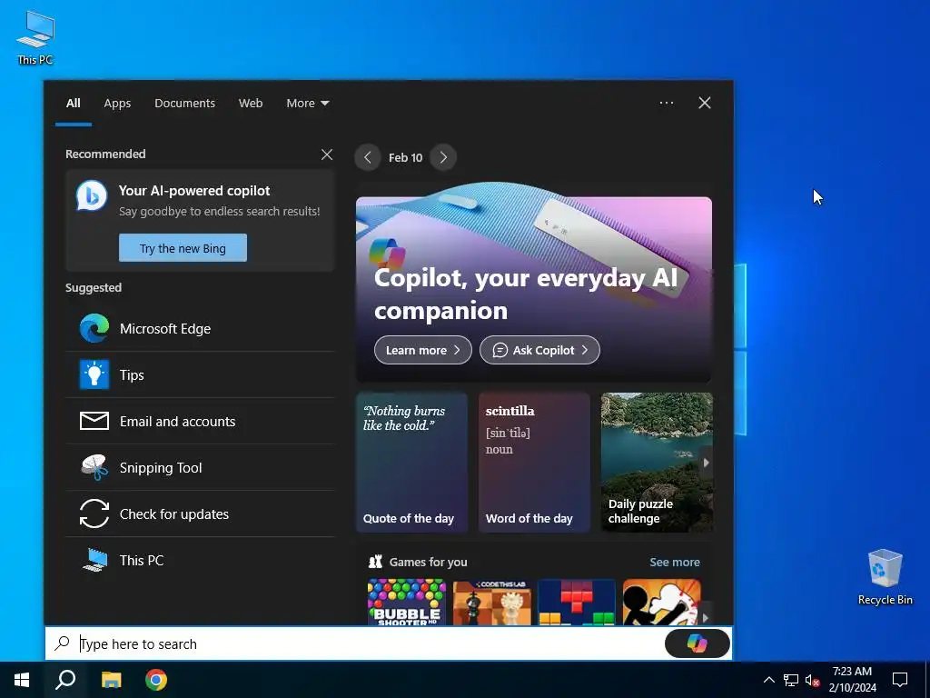Viewport: 930px width, 698px height.
Task: Open Email and accounts settings
Action: 200,422
